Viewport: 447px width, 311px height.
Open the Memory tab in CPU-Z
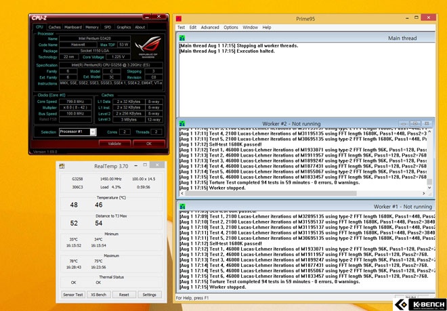[92, 27]
